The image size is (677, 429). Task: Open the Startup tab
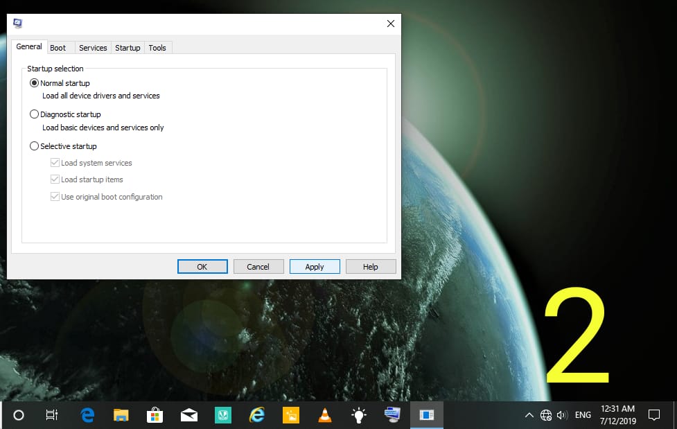tap(128, 48)
